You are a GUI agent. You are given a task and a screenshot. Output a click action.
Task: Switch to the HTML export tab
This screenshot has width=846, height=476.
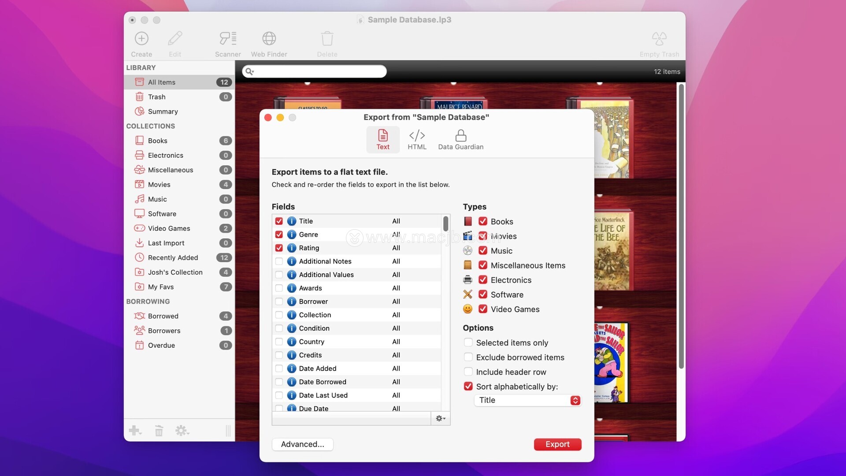[417, 140]
